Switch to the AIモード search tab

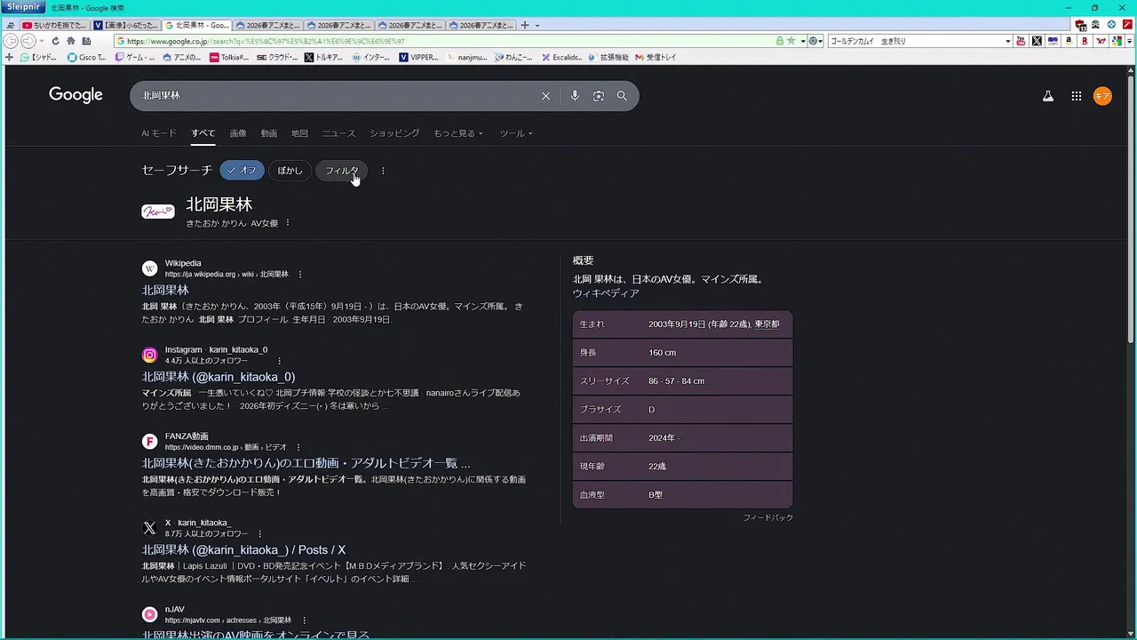(x=159, y=133)
